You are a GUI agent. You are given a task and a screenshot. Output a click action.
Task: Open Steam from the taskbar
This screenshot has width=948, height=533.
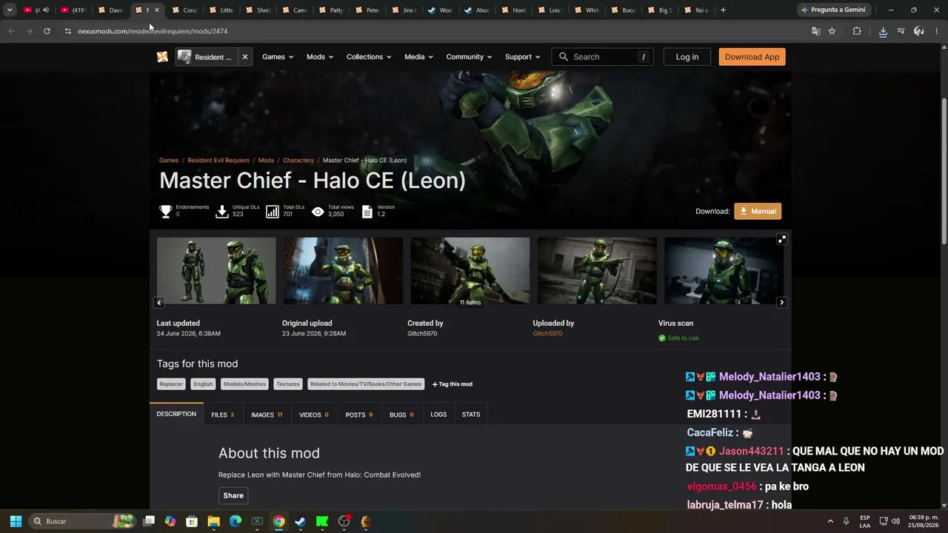coord(300,521)
